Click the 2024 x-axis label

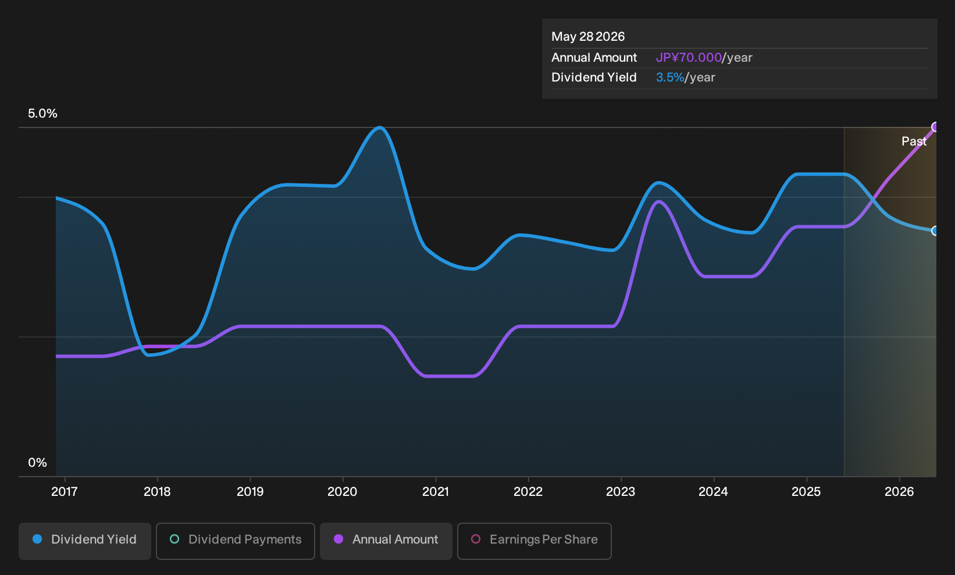click(713, 492)
